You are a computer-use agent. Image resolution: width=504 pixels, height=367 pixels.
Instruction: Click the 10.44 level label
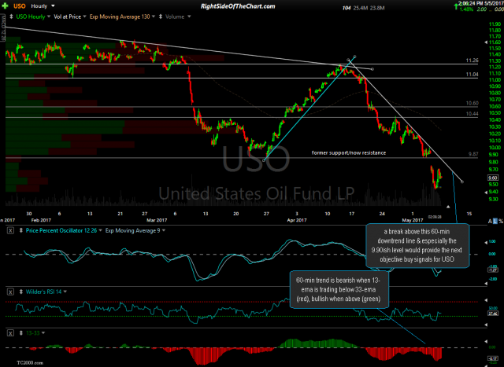coord(472,114)
